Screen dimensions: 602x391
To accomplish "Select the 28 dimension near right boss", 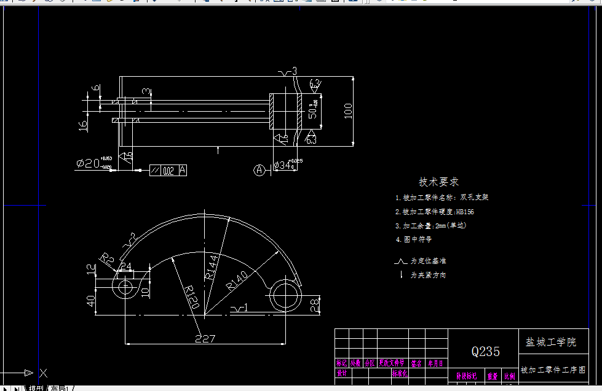I will pos(314,306).
